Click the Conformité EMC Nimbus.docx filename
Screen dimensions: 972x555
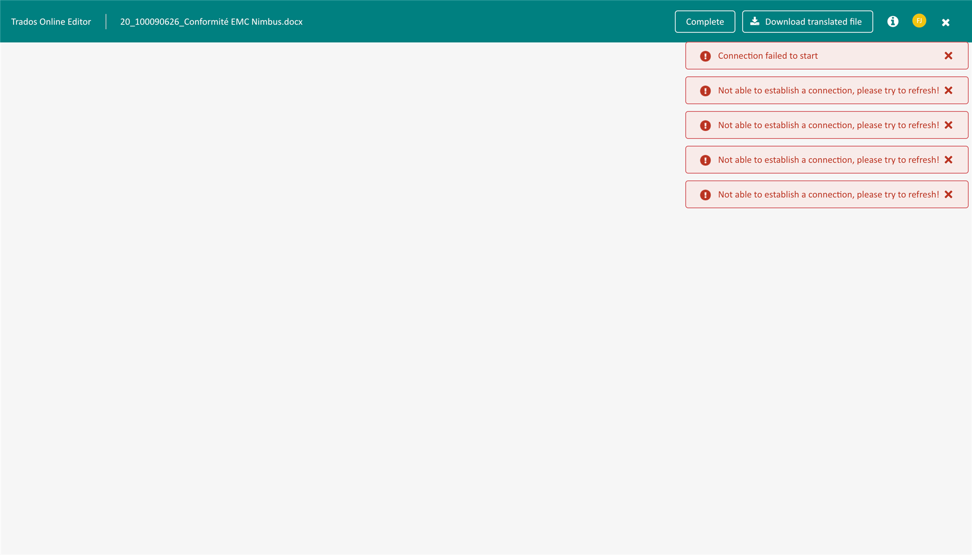tap(211, 22)
